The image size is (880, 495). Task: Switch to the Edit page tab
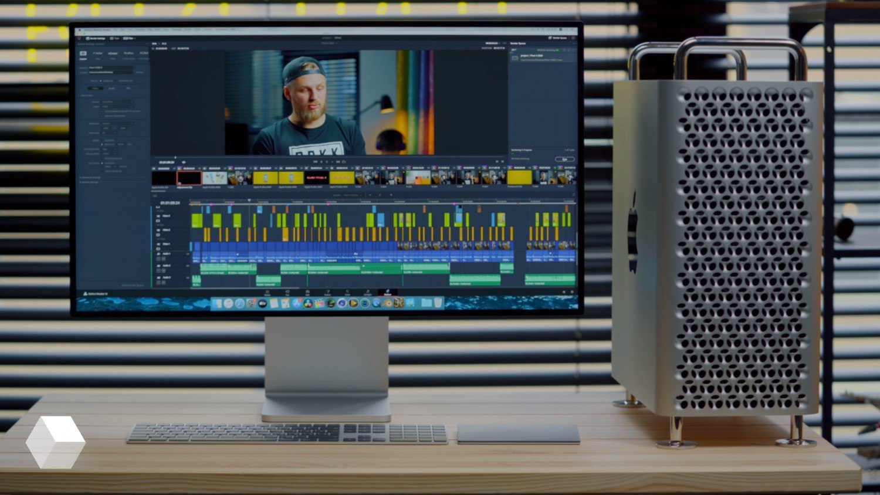tap(307, 293)
